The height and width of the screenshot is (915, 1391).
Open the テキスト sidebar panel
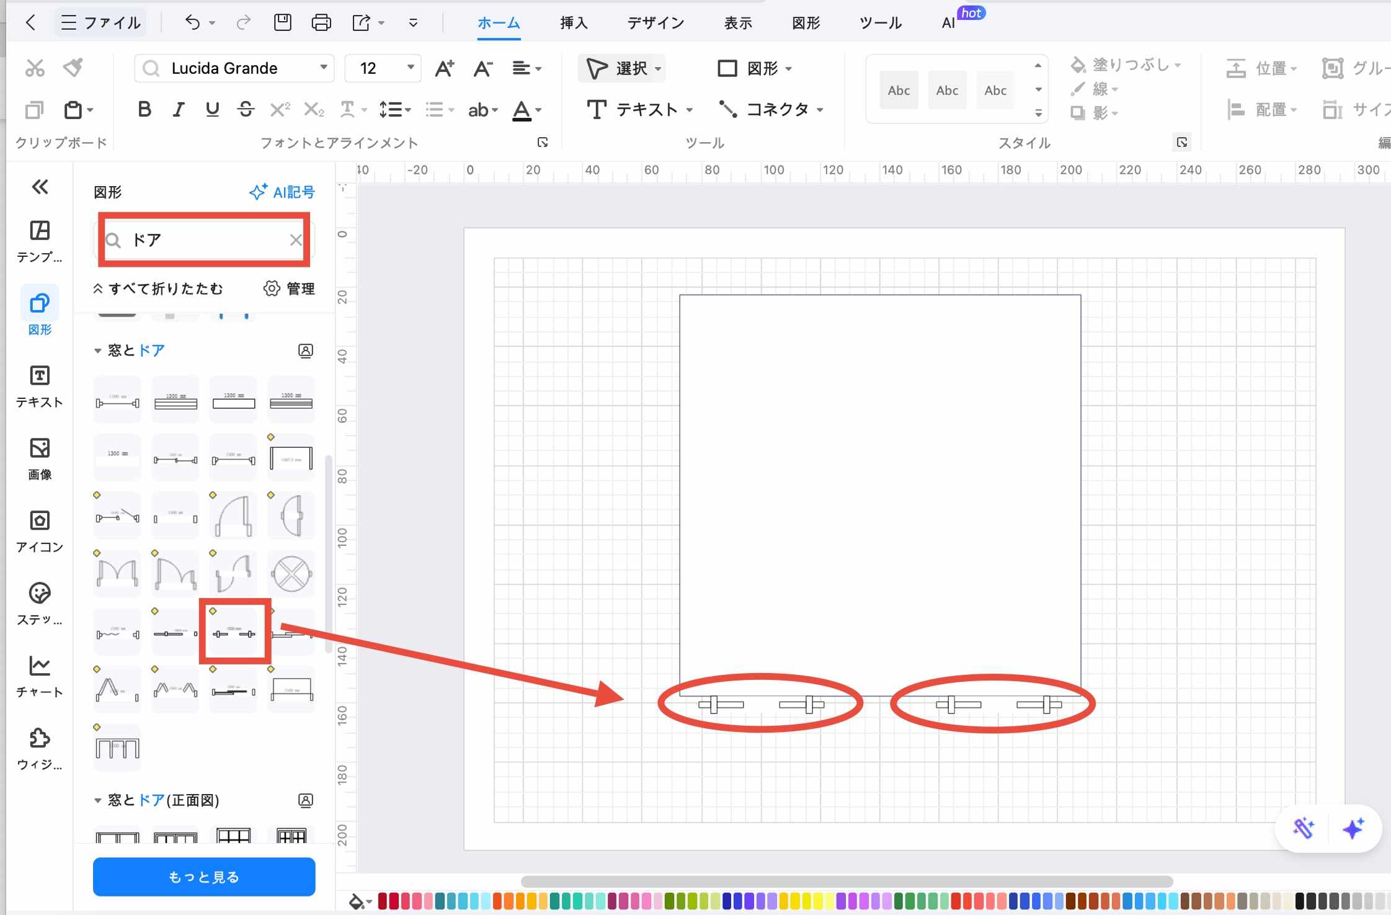click(40, 386)
